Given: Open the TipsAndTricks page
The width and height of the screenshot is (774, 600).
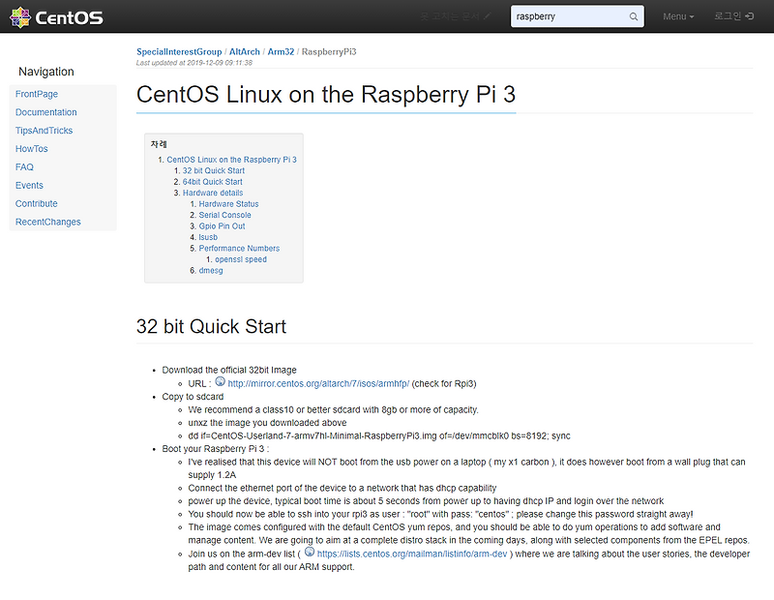Looking at the screenshot, I should pos(45,131).
